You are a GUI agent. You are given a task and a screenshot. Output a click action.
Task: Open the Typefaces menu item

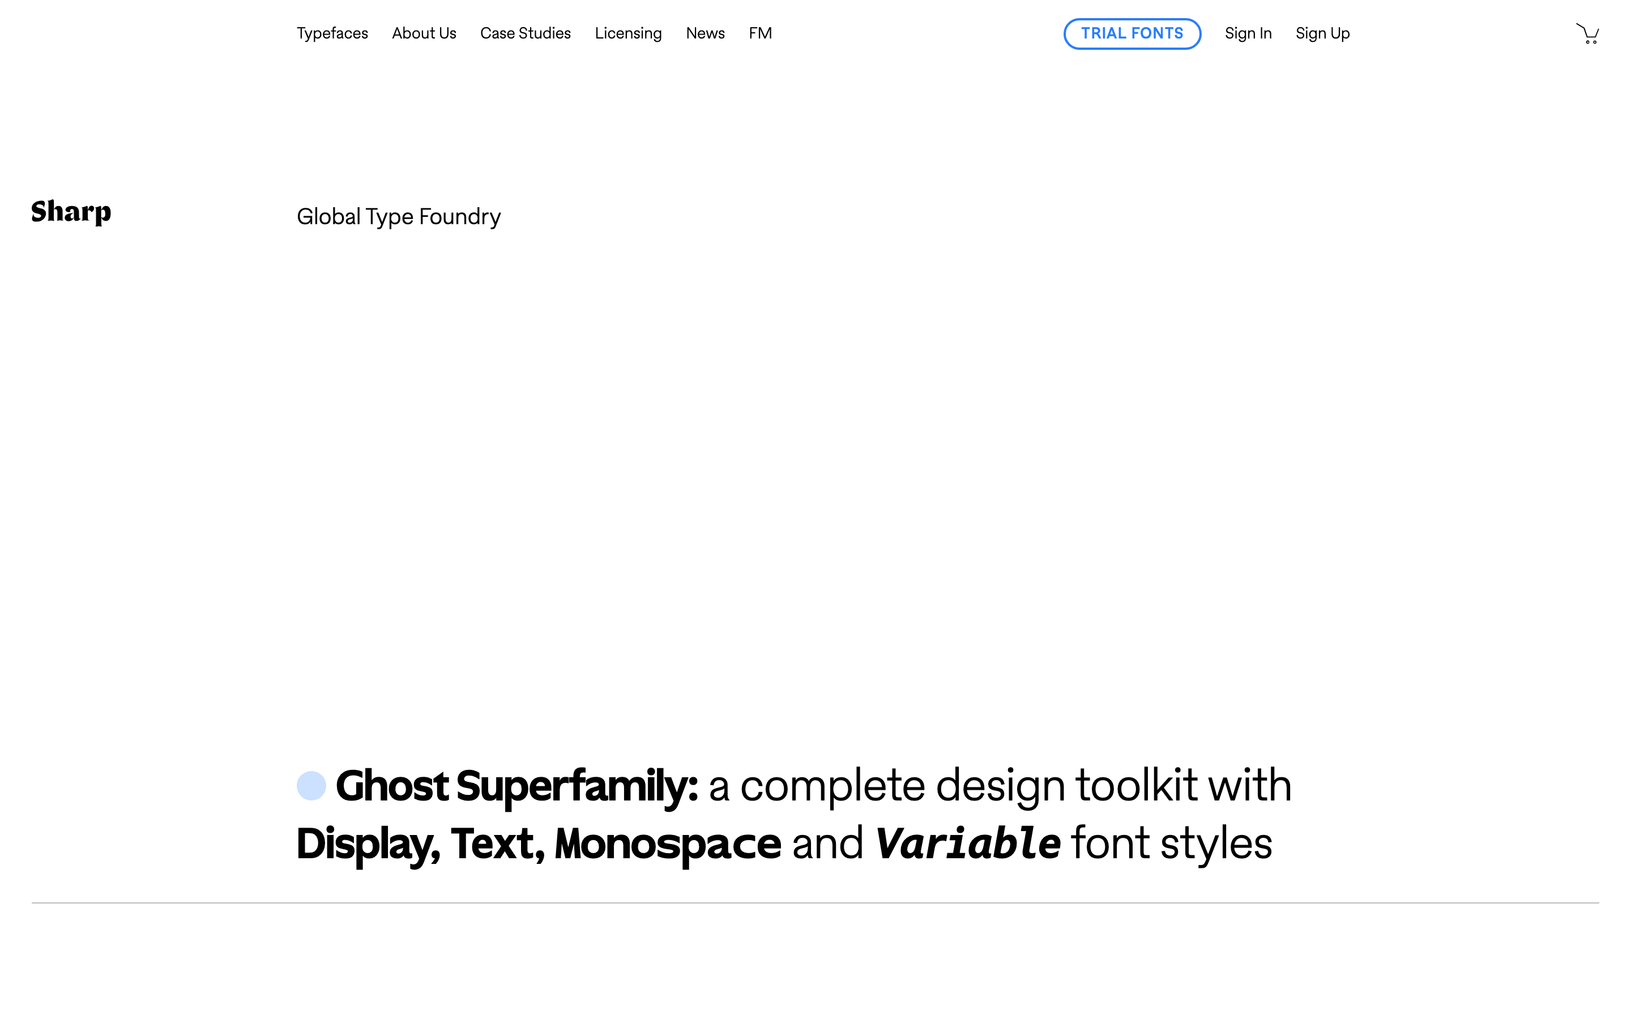click(x=332, y=34)
